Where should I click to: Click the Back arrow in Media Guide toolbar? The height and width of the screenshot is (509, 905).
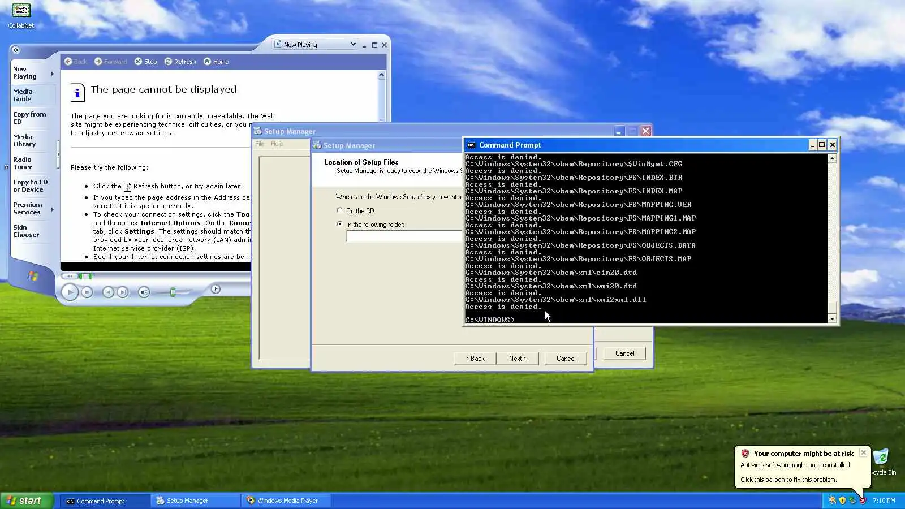click(76, 62)
